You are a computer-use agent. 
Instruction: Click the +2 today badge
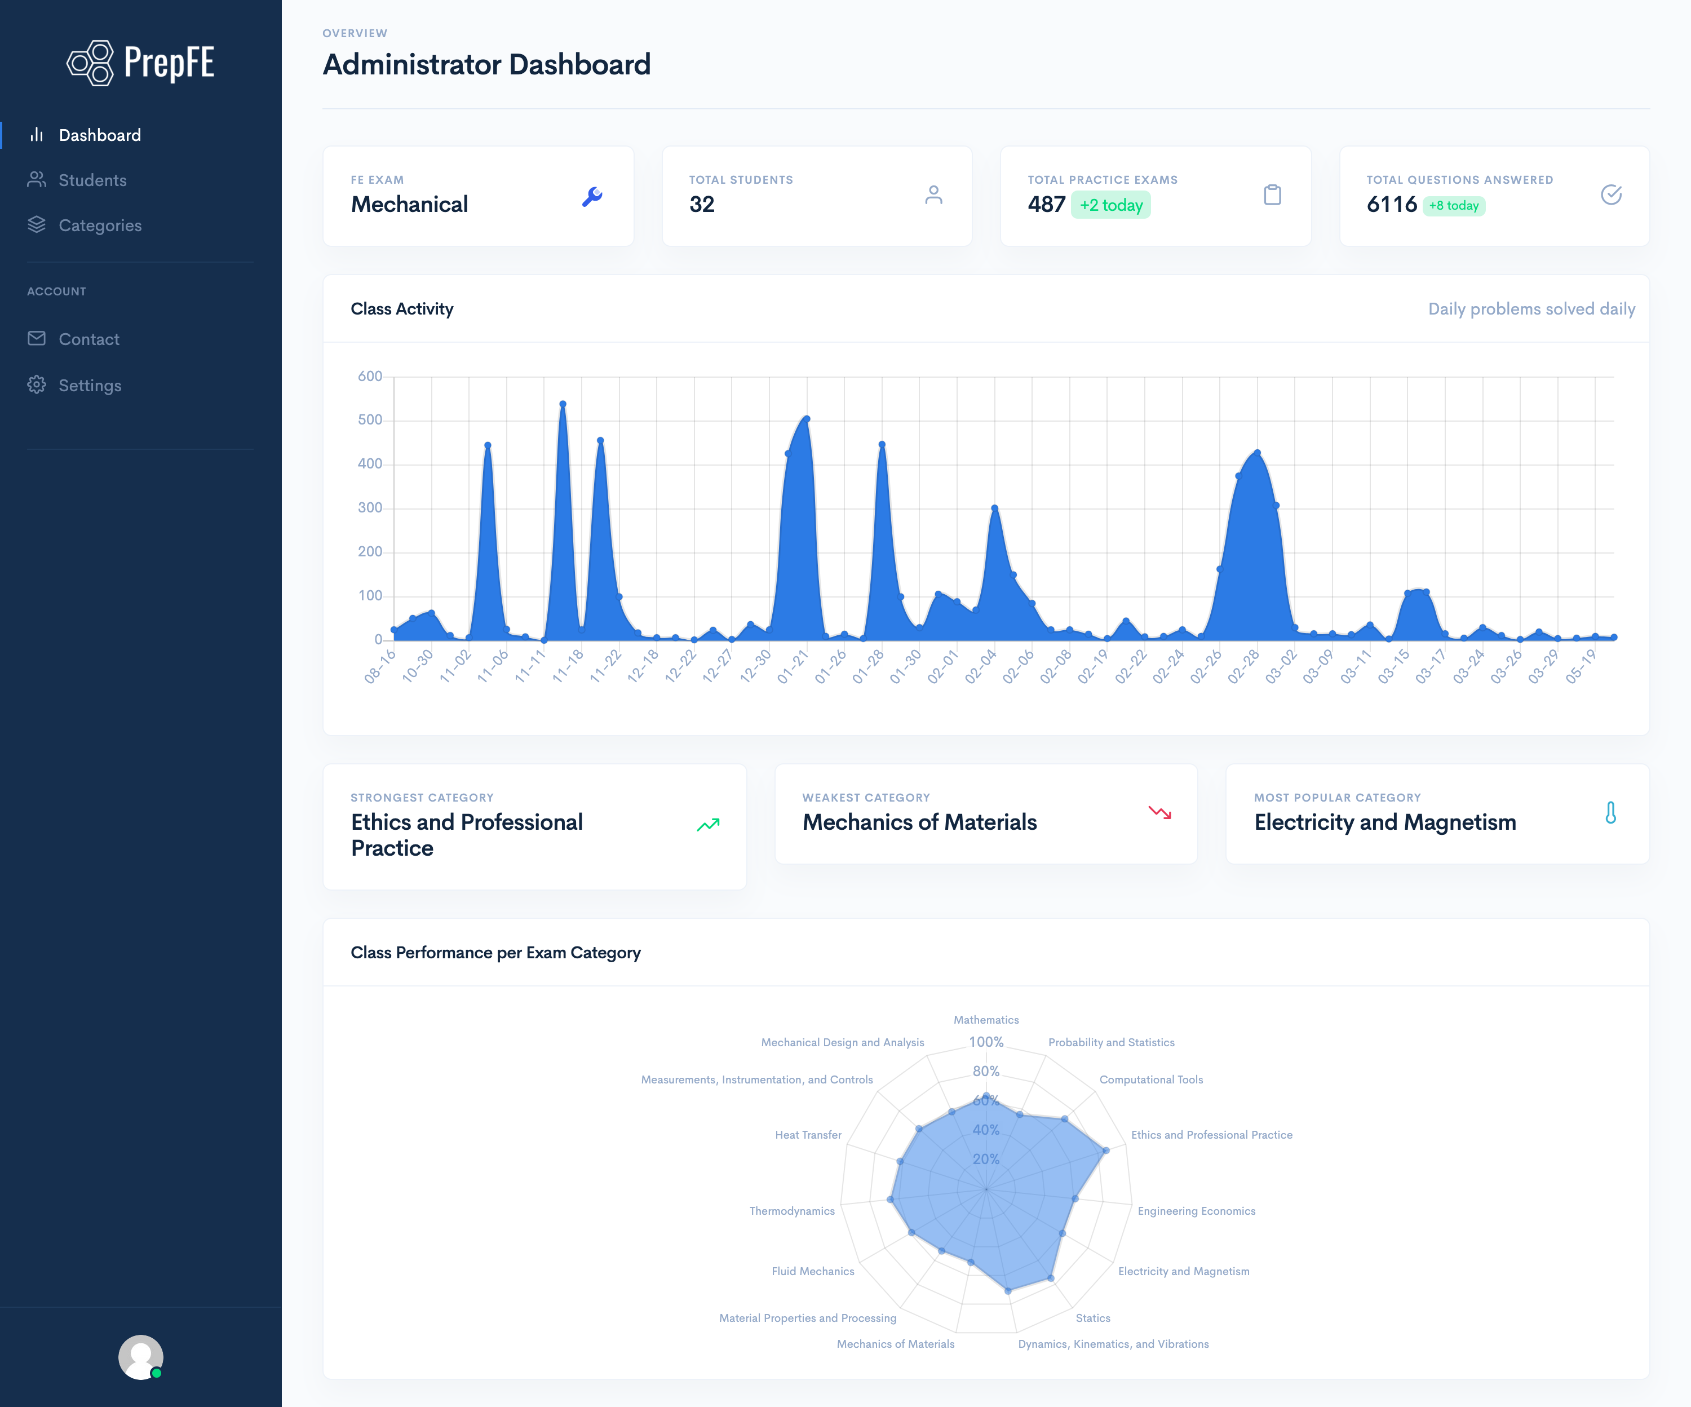[x=1110, y=205]
